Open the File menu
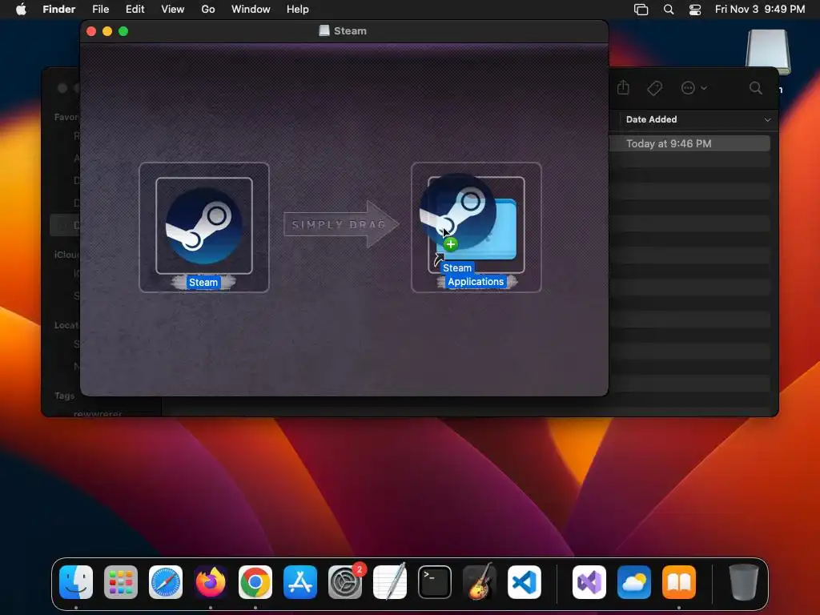The image size is (820, 615). coord(100,9)
